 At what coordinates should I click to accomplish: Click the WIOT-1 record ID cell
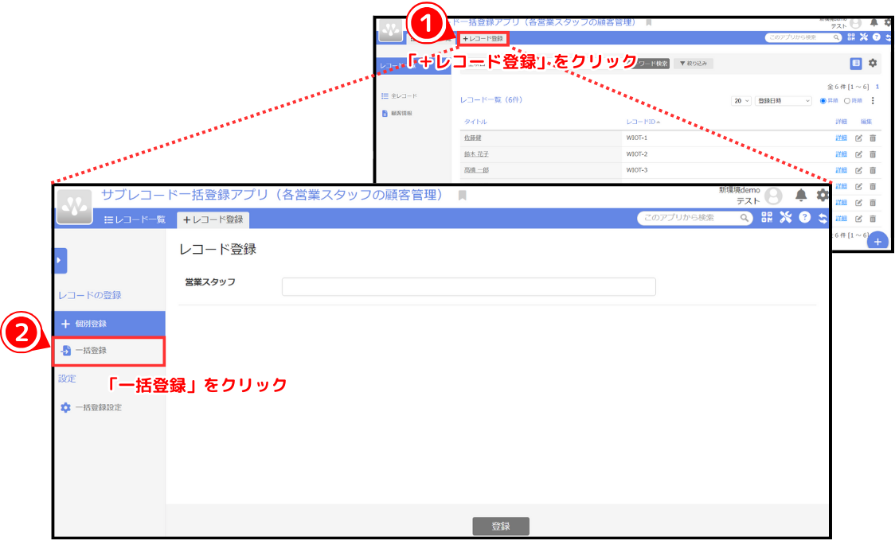pos(636,138)
